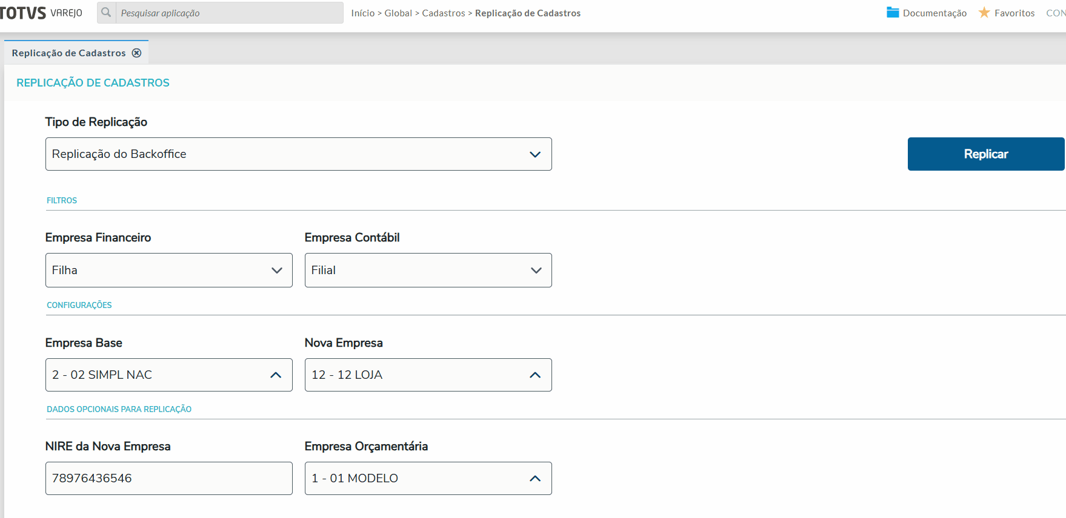Focus the NIRE da Nova Empresa field
1066x518 pixels.
click(168, 479)
